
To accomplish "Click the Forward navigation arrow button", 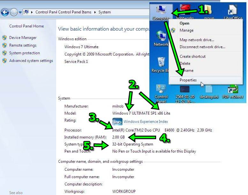I will [x=14, y=12].
